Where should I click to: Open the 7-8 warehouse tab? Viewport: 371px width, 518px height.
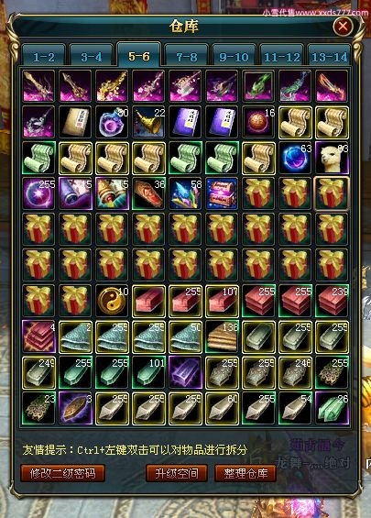(187, 57)
